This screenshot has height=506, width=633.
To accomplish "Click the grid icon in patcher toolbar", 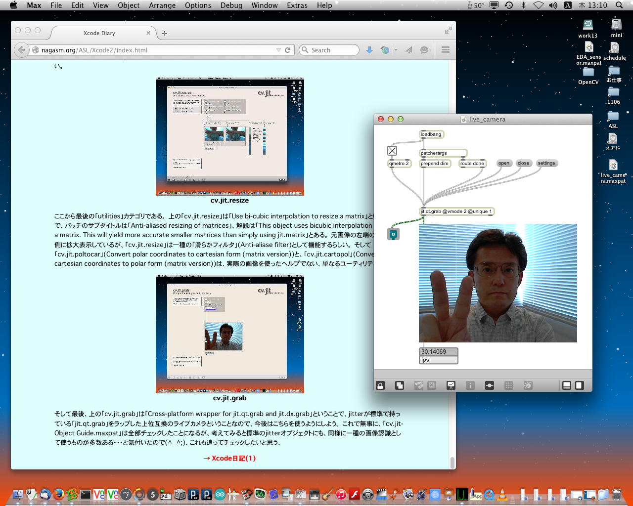I will click(508, 385).
